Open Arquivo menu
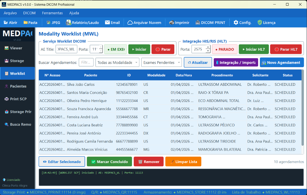 10,13
